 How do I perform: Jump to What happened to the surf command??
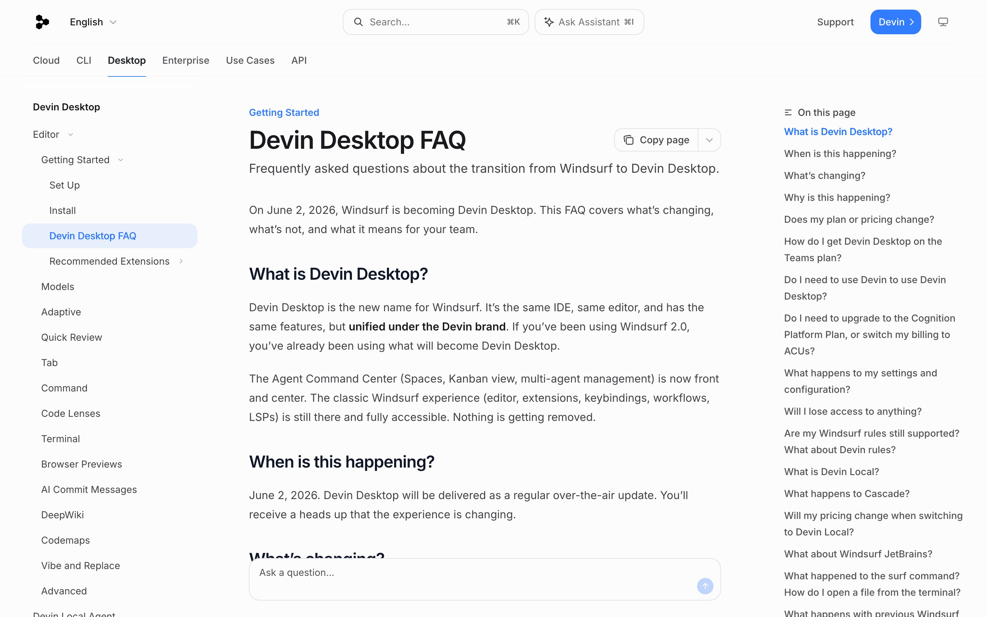click(872, 584)
